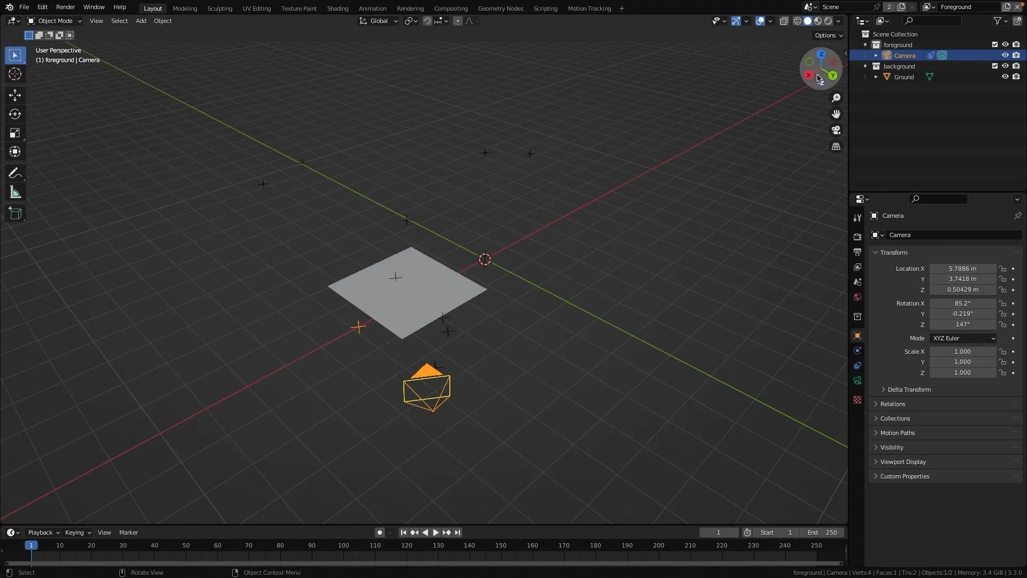
Task: Select the Transform tool icon
Action: (15, 152)
